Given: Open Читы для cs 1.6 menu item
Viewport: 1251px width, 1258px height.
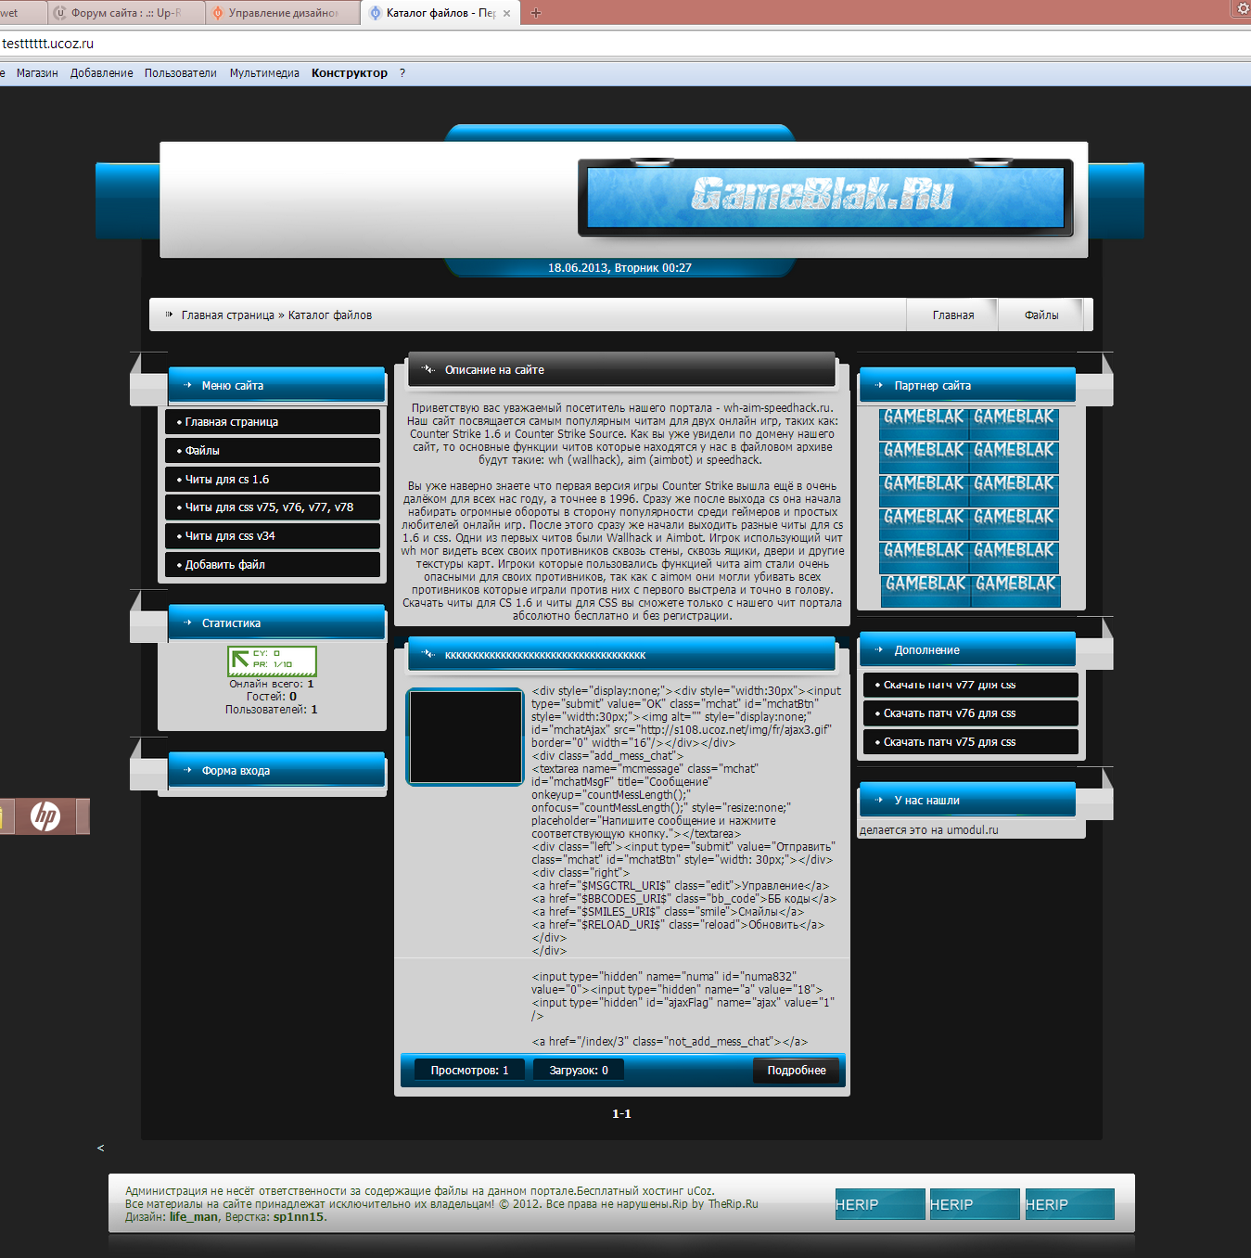Looking at the screenshot, I should pos(273,480).
